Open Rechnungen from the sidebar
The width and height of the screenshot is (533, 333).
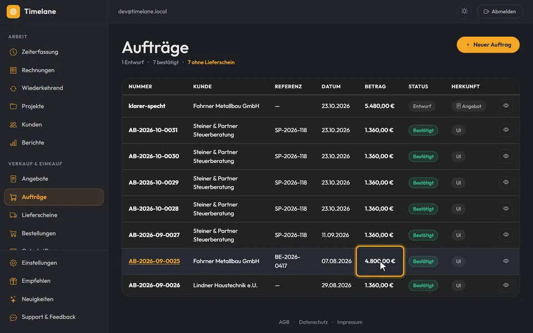pyautogui.click(x=54, y=70)
